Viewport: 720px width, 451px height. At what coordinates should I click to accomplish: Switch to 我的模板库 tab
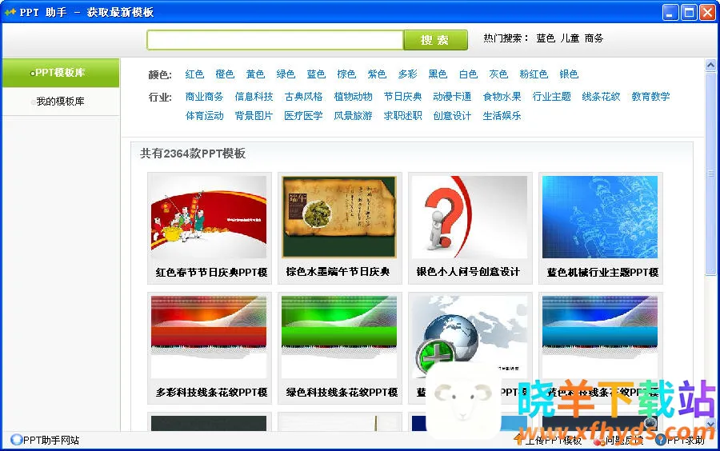pos(60,102)
